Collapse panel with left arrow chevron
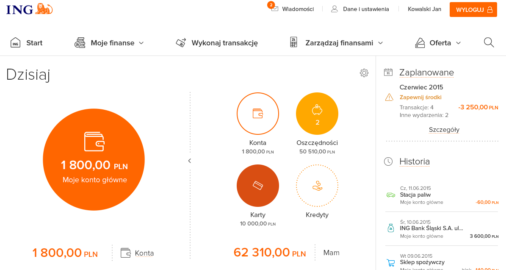The image size is (506, 270). [189, 161]
